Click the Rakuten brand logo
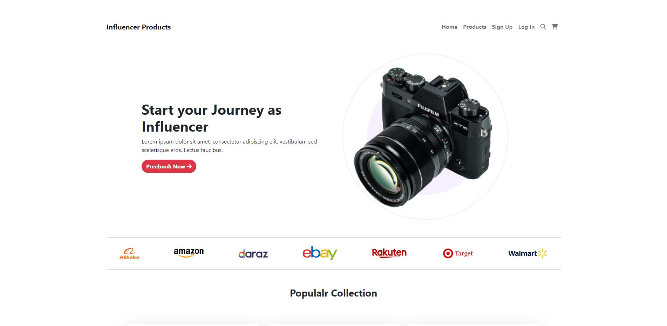The height and width of the screenshot is (326, 667). click(389, 253)
